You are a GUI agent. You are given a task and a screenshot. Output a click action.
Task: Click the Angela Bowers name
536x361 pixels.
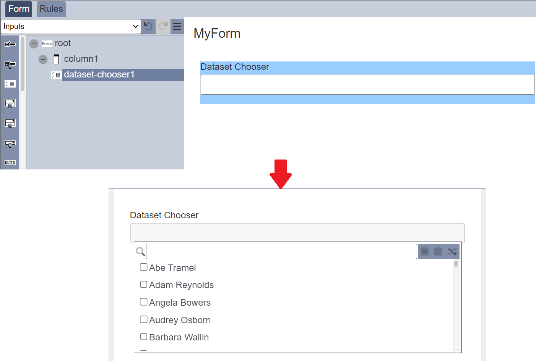click(x=180, y=303)
